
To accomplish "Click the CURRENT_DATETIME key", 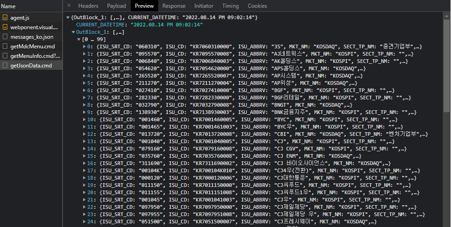I will pyautogui.click(x=101, y=25).
